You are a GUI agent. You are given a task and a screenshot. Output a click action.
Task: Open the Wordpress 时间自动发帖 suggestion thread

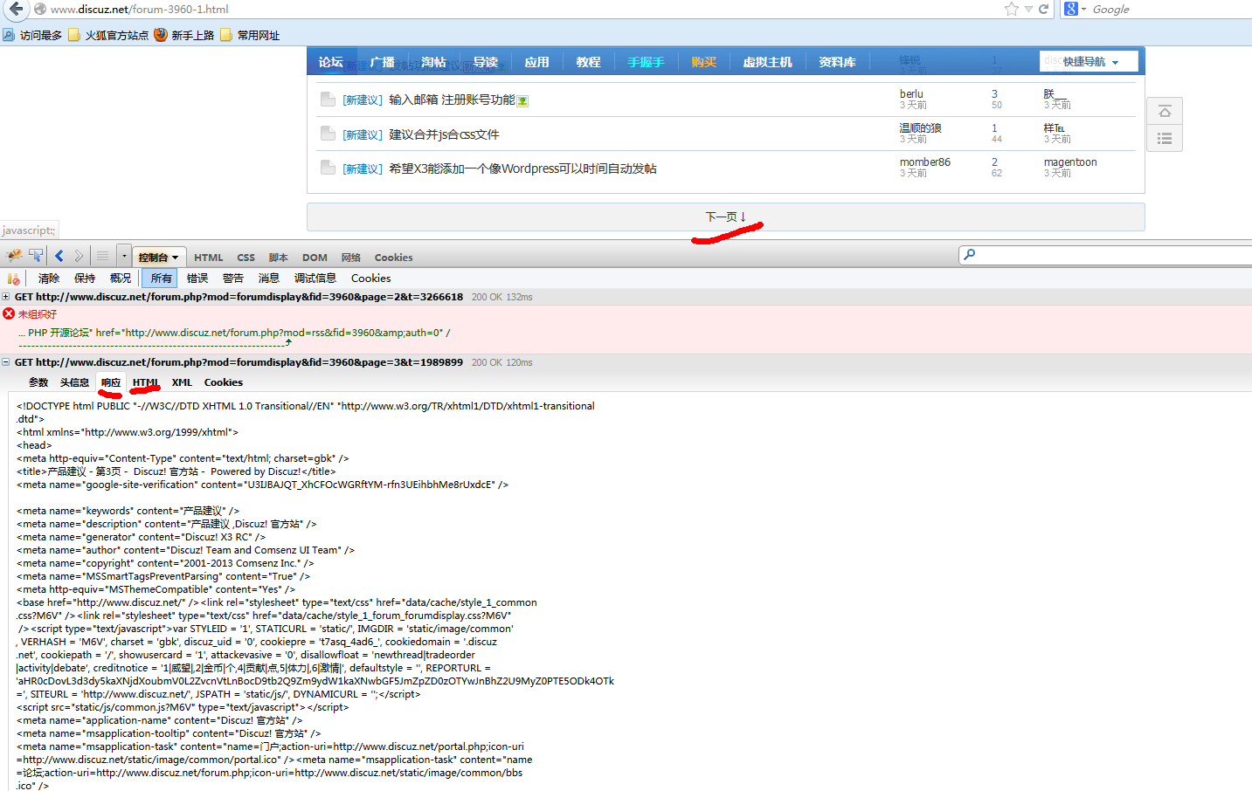pos(522,169)
